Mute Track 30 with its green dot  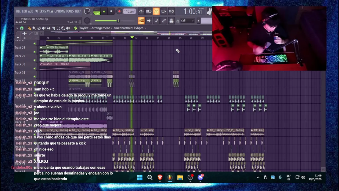(x=35, y=68)
